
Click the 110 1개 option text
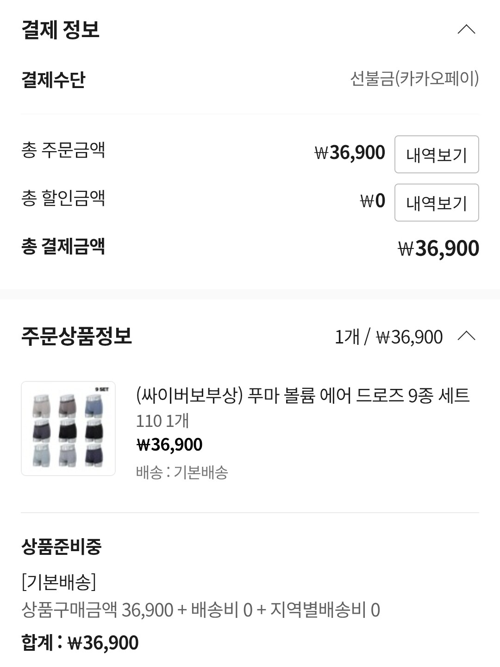(162, 421)
